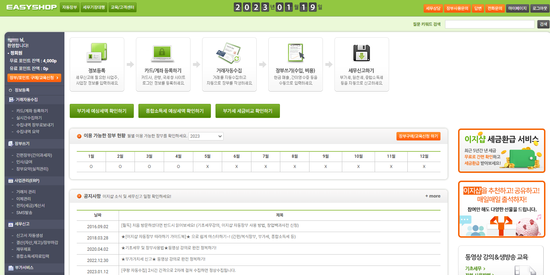Screen dimensions: 550x275
Task: Click the 장부쓰기 clipboard icon
Action: pyautogui.click(x=296, y=53)
